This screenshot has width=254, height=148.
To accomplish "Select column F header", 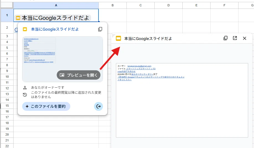I will coord(224,5).
